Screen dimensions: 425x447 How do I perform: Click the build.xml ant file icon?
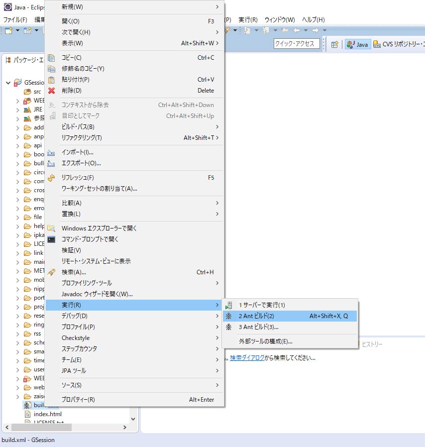27,405
